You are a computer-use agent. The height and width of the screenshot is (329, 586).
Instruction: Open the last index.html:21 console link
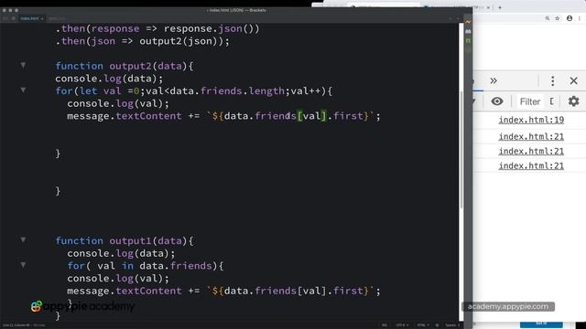pyautogui.click(x=531, y=165)
